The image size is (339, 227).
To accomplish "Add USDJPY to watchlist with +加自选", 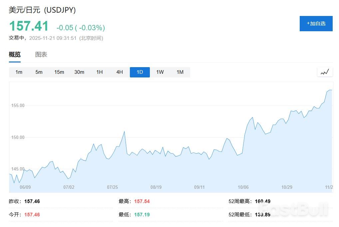I will (316, 24).
